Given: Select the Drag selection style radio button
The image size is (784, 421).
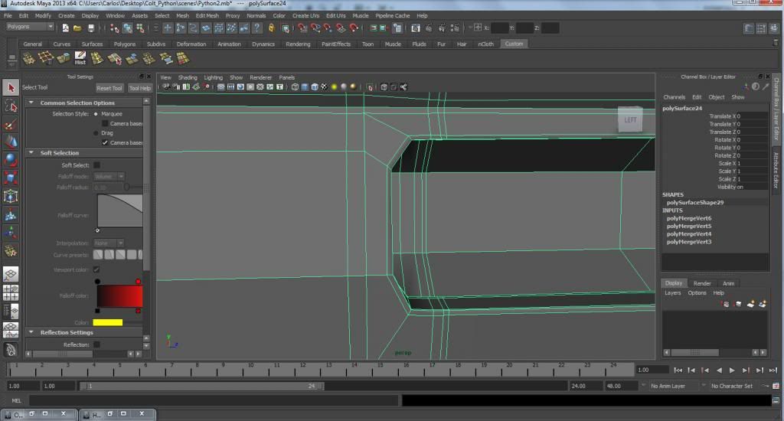Looking at the screenshot, I should pos(96,133).
